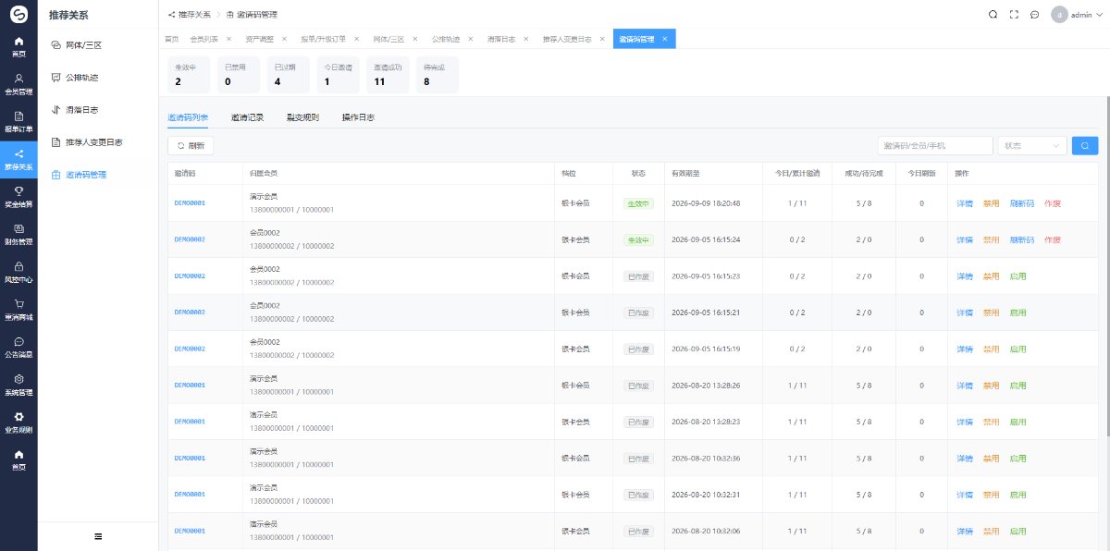Click the header magnifier search icon

pos(993,15)
